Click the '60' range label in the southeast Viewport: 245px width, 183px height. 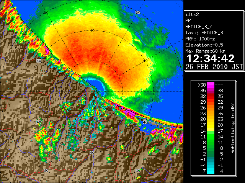click(x=138, y=170)
